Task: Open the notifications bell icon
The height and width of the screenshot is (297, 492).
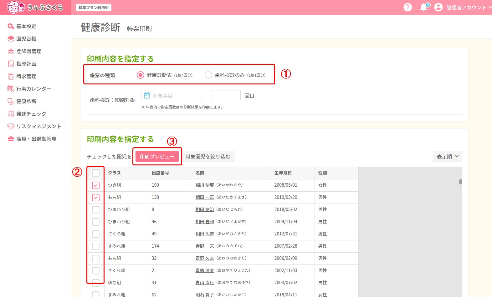Action: (x=424, y=7)
